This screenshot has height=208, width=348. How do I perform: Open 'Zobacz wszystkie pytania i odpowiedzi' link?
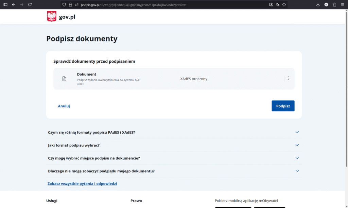click(x=82, y=183)
